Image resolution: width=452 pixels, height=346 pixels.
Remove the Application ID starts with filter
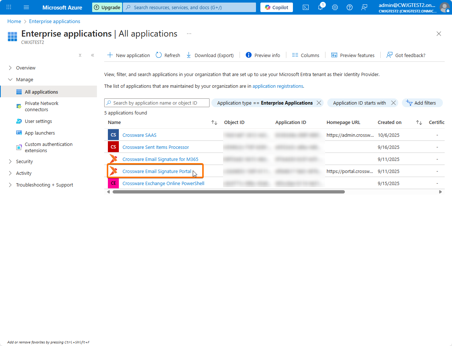(x=393, y=103)
